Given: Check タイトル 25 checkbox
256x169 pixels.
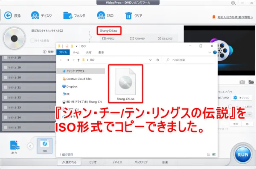Looking at the screenshot, I should pos(6,127).
